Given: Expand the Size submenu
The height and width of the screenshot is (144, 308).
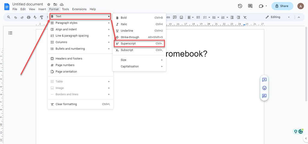Looking at the screenshot, I should click(x=139, y=60).
